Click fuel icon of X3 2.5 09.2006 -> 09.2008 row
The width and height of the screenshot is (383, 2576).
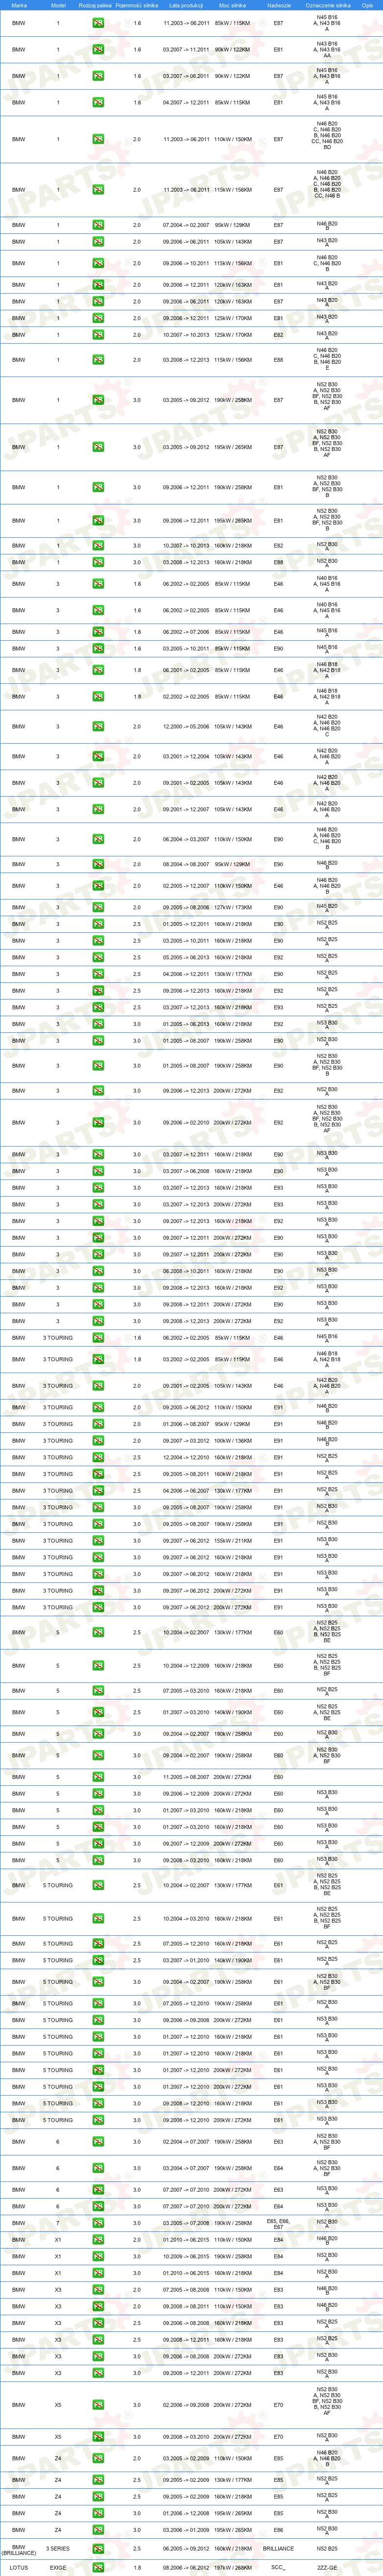click(x=98, y=2323)
